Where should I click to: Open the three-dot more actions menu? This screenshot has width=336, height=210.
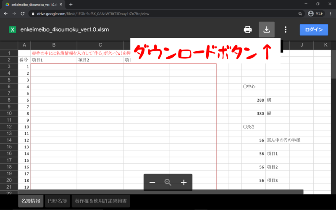(x=286, y=29)
